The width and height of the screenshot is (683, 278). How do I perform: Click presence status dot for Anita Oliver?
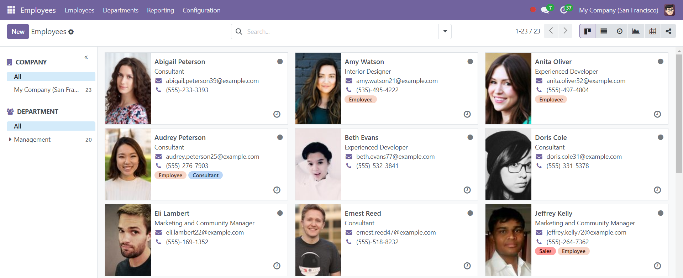661,62
